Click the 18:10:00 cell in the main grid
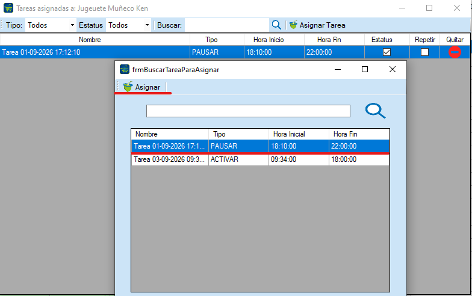Screen dimensions: 472x296 tap(274, 52)
